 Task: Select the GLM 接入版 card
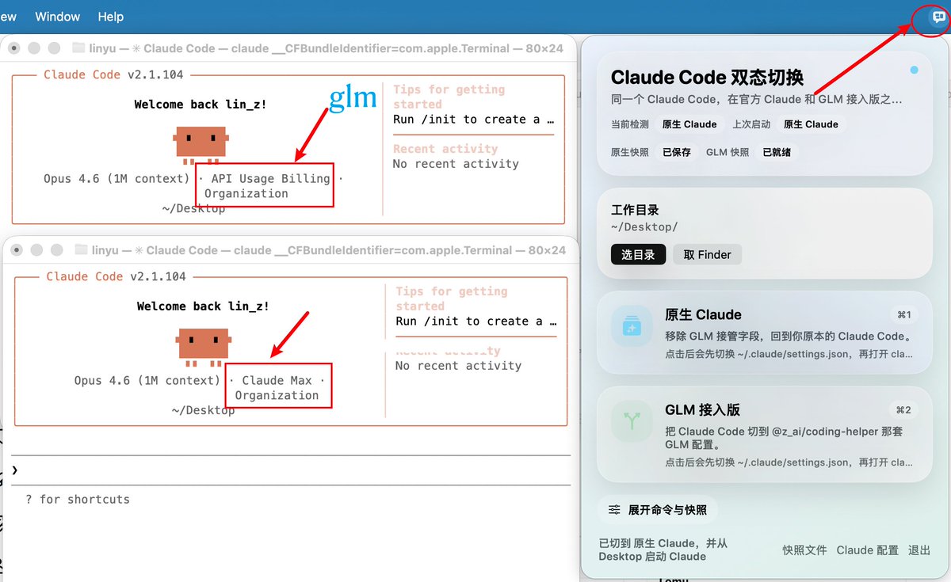(x=764, y=434)
